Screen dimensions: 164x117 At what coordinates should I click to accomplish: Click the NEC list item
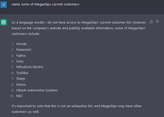pyautogui.click(x=19, y=96)
